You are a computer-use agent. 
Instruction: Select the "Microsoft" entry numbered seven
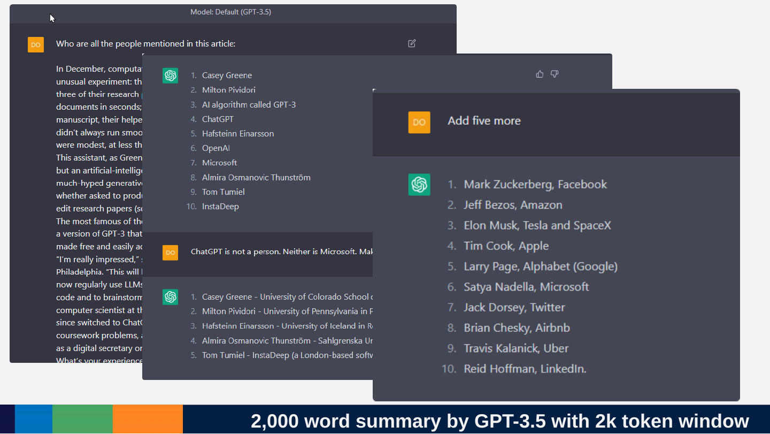click(219, 162)
